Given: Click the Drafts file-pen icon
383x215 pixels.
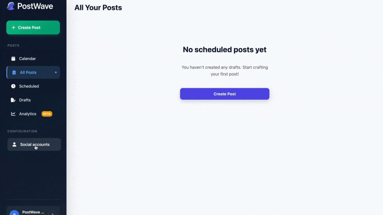Looking at the screenshot, I should 13,100.
